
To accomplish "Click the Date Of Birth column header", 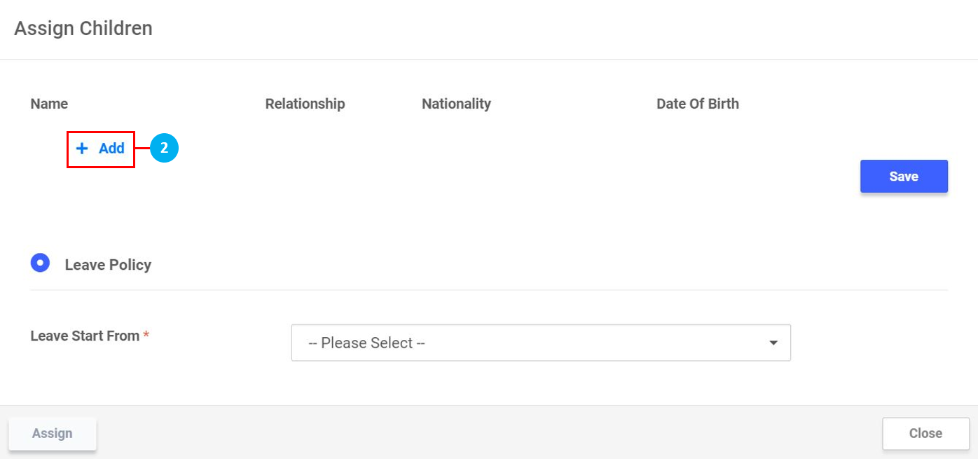I will pyautogui.click(x=697, y=104).
